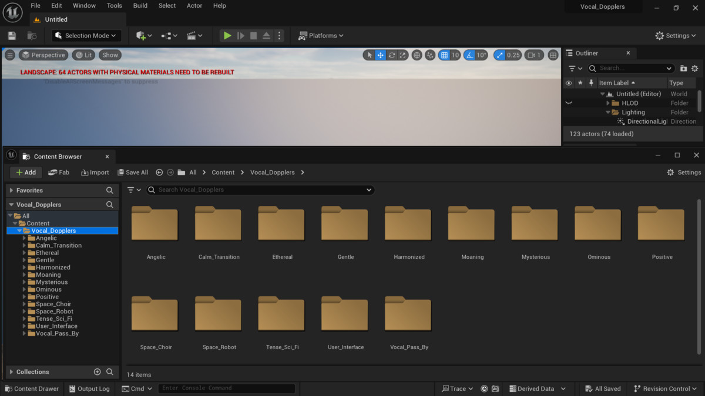Viewport: 705px width, 396px height.
Task: Open the Content Drawer
Action: click(32, 388)
